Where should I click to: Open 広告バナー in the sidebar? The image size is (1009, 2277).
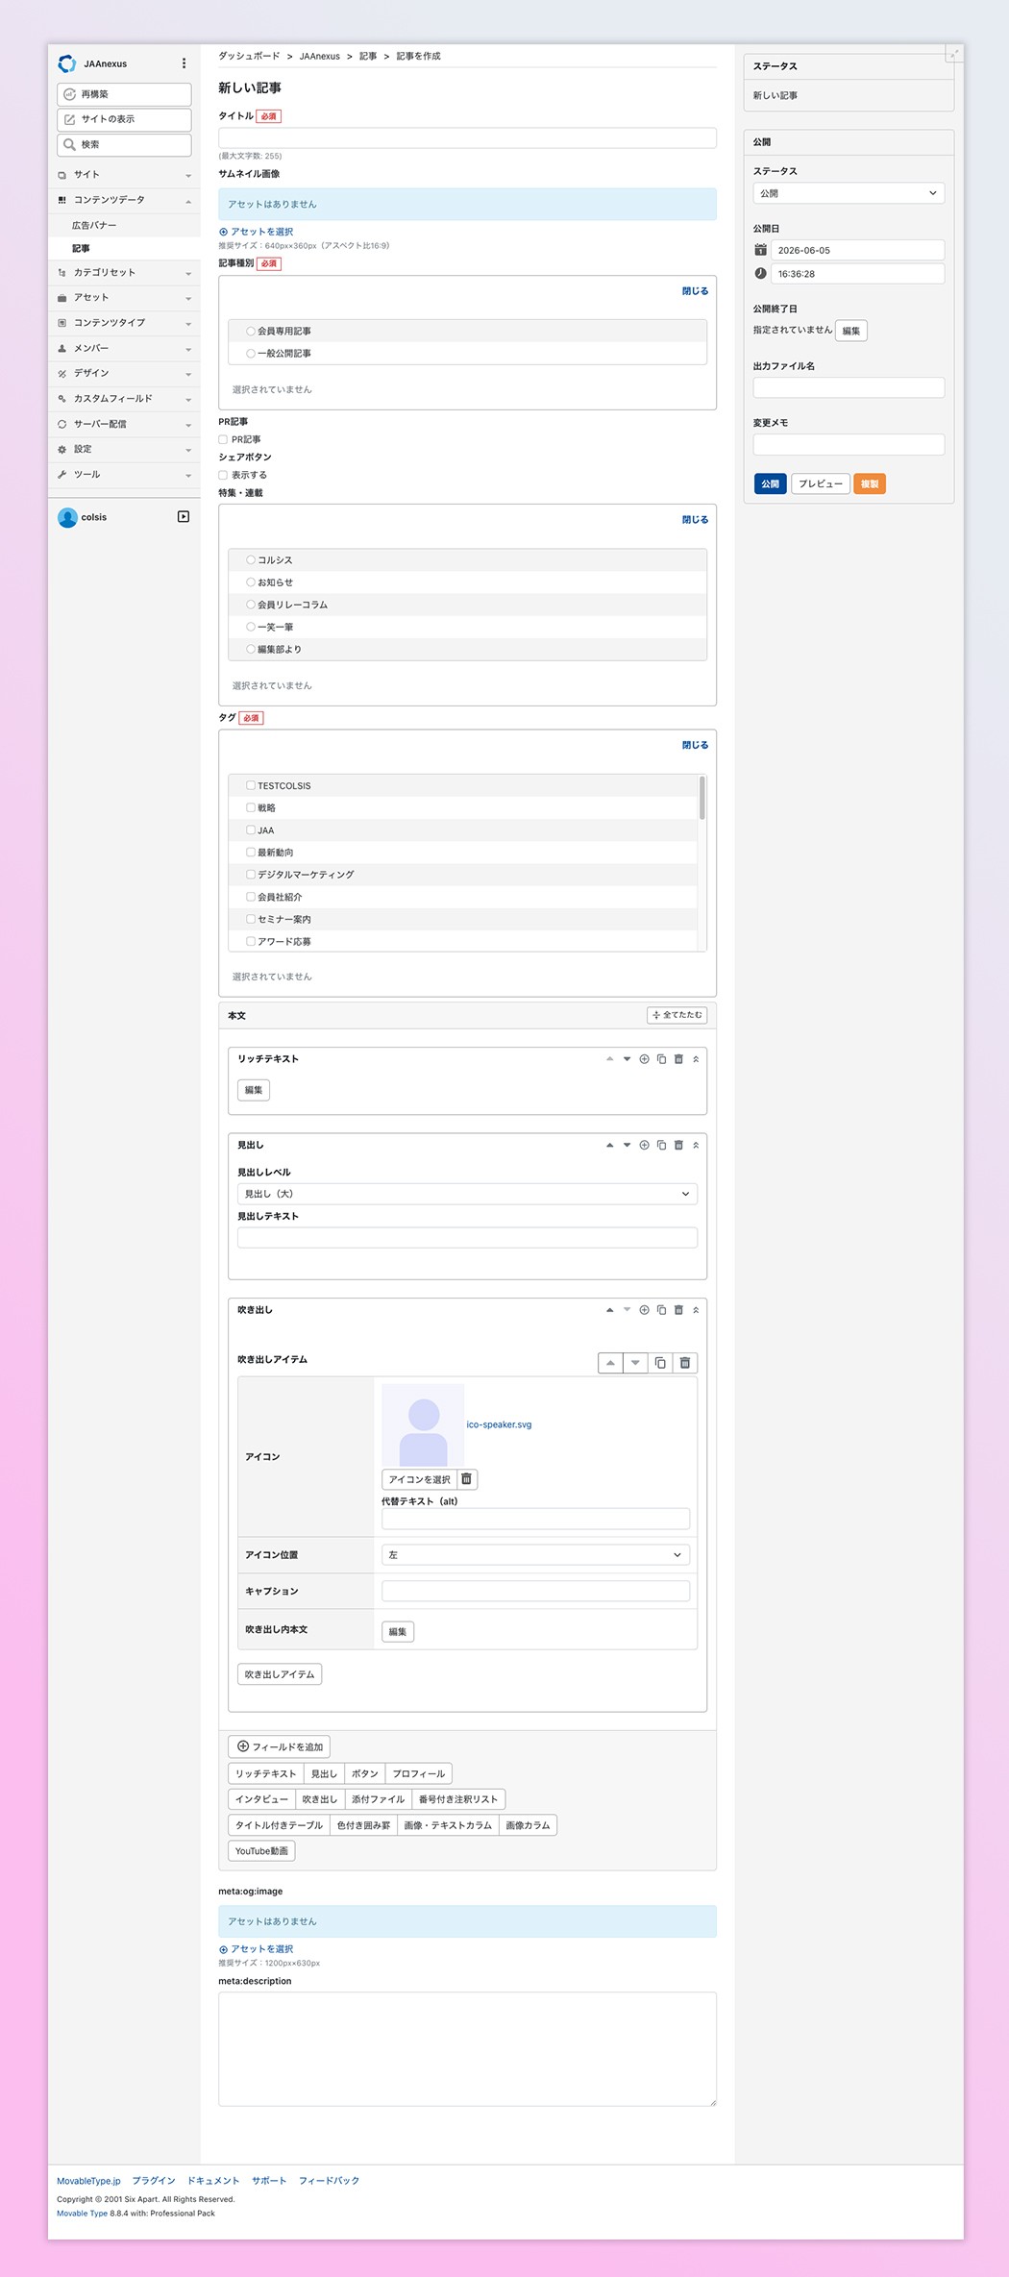(x=94, y=225)
